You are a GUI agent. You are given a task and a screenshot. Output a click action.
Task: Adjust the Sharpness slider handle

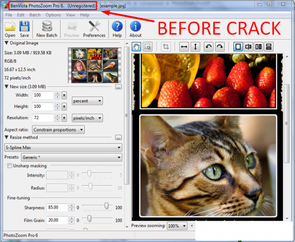[107, 206]
